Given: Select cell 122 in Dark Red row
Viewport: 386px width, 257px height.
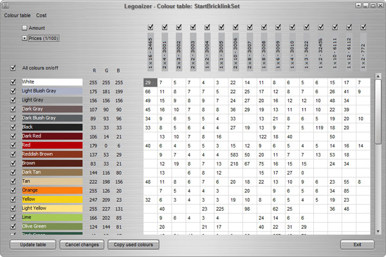Looking at the screenshot, I should (x=264, y=137).
